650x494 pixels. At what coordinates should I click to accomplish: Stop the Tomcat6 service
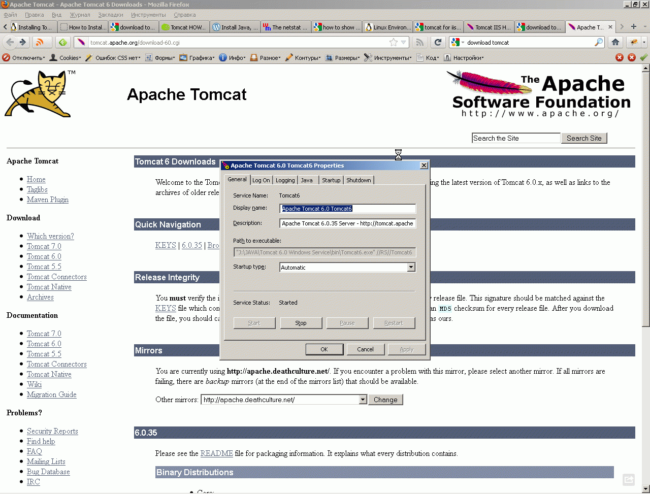[x=301, y=323]
